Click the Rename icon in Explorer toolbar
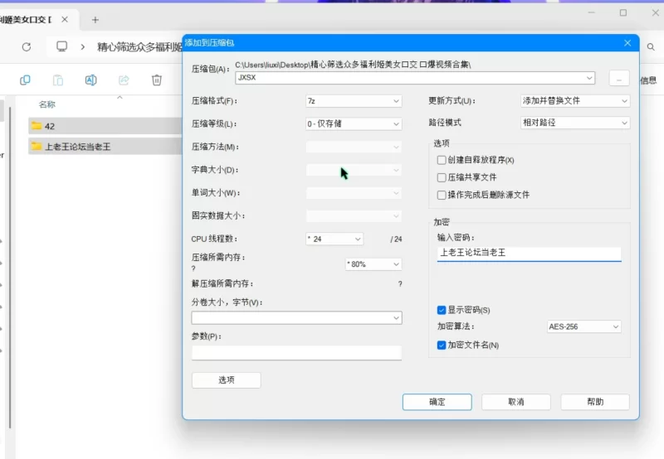The height and width of the screenshot is (459, 664). pos(91,80)
